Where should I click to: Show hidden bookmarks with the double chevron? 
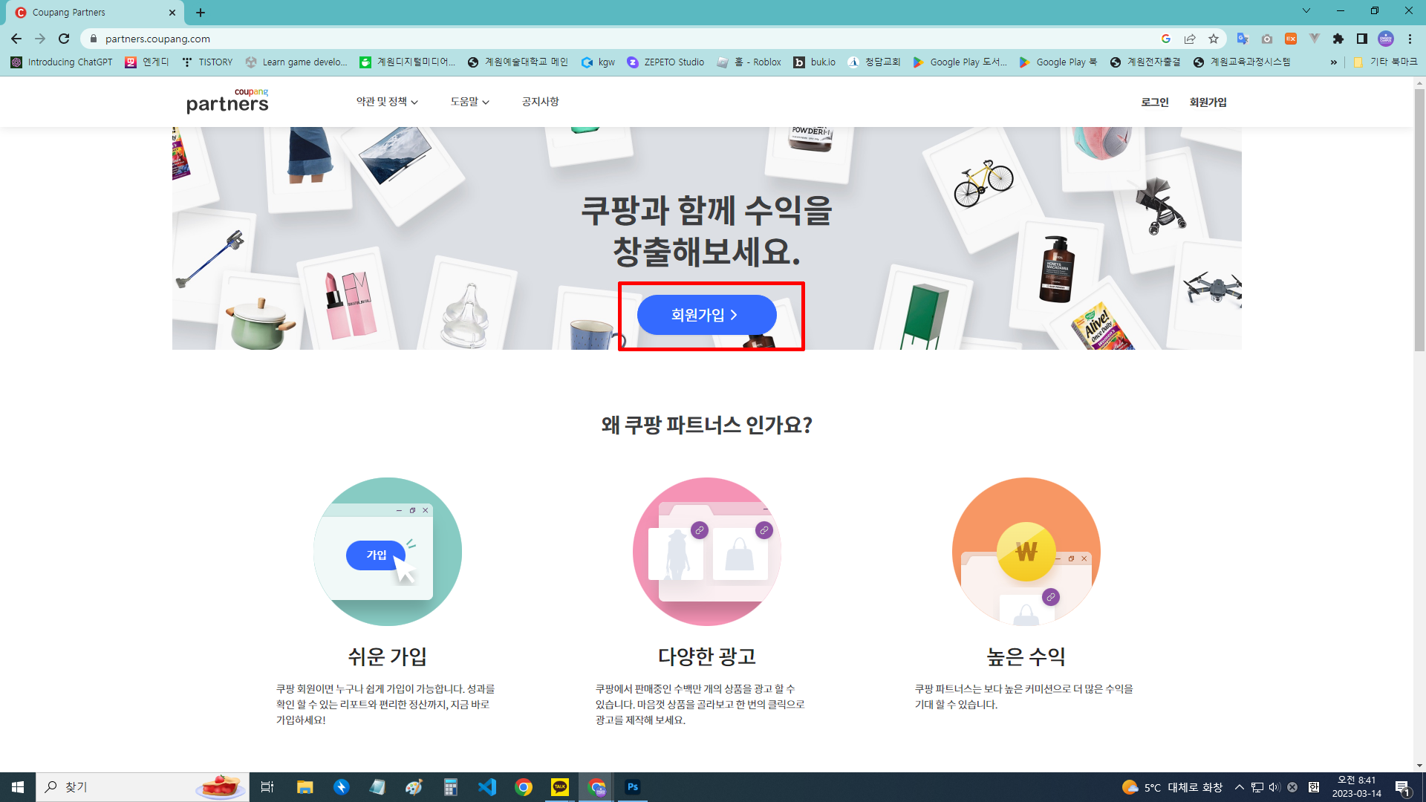(x=1334, y=62)
